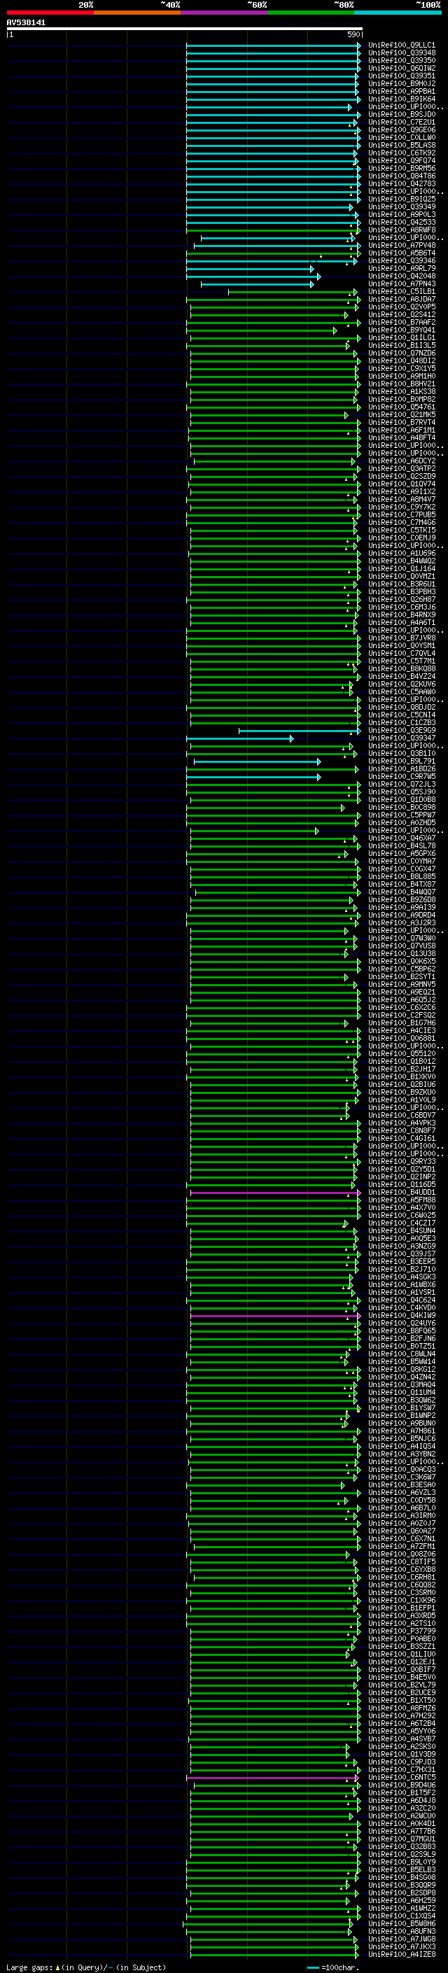Select the UniRef100_B4WQQ7 label
The image size is (448, 1973).
(401, 892)
